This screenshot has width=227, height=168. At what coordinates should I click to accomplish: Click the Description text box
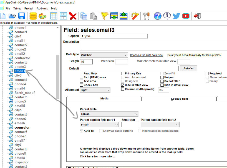coord(153,45)
